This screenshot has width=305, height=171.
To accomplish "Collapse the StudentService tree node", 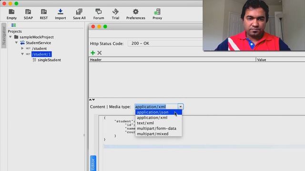I will [x=16, y=43].
